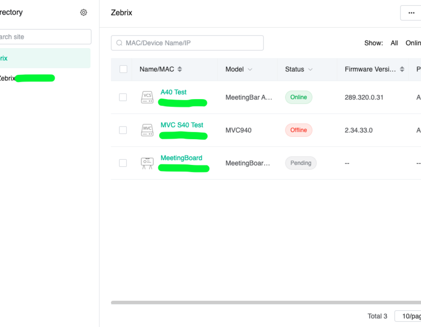Check the MeetingBoard row checkbox
The width and height of the screenshot is (421, 327).
pyautogui.click(x=123, y=163)
